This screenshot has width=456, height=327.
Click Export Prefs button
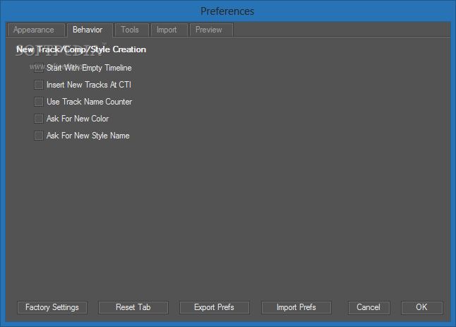click(x=215, y=307)
